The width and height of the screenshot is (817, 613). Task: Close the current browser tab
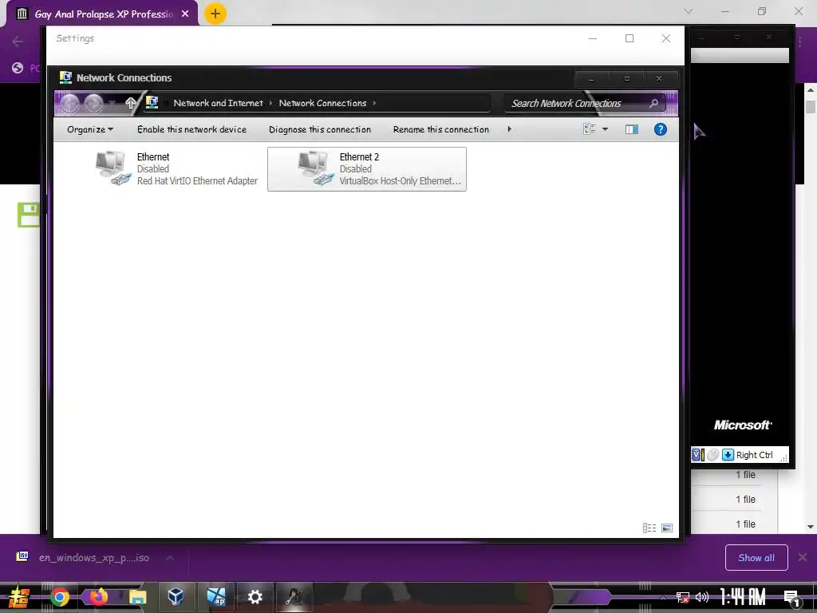pos(185,14)
